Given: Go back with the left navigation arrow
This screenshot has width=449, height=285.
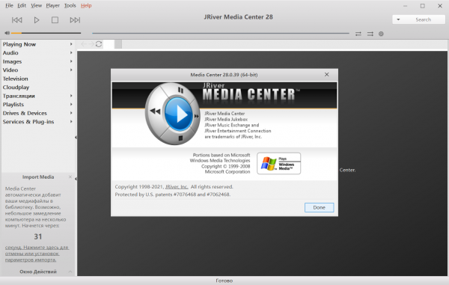Looking at the screenshot, I should (x=84, y=44).
